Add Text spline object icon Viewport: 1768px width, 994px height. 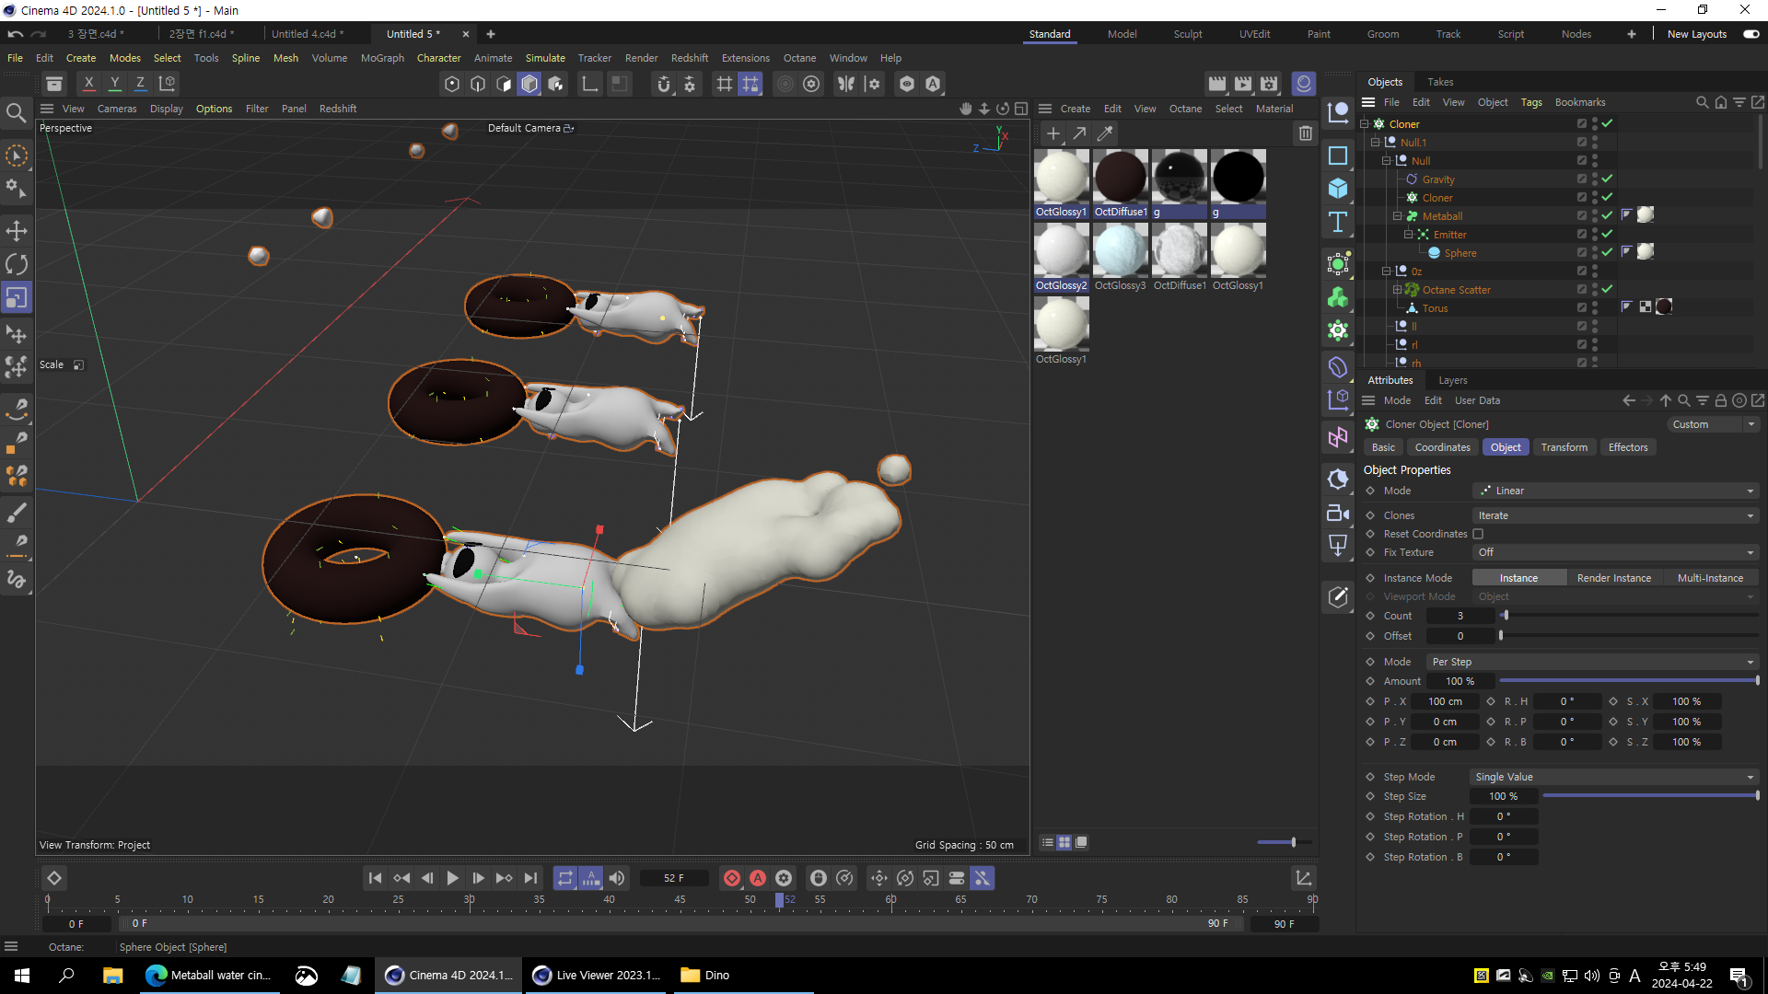[1338, 223]
